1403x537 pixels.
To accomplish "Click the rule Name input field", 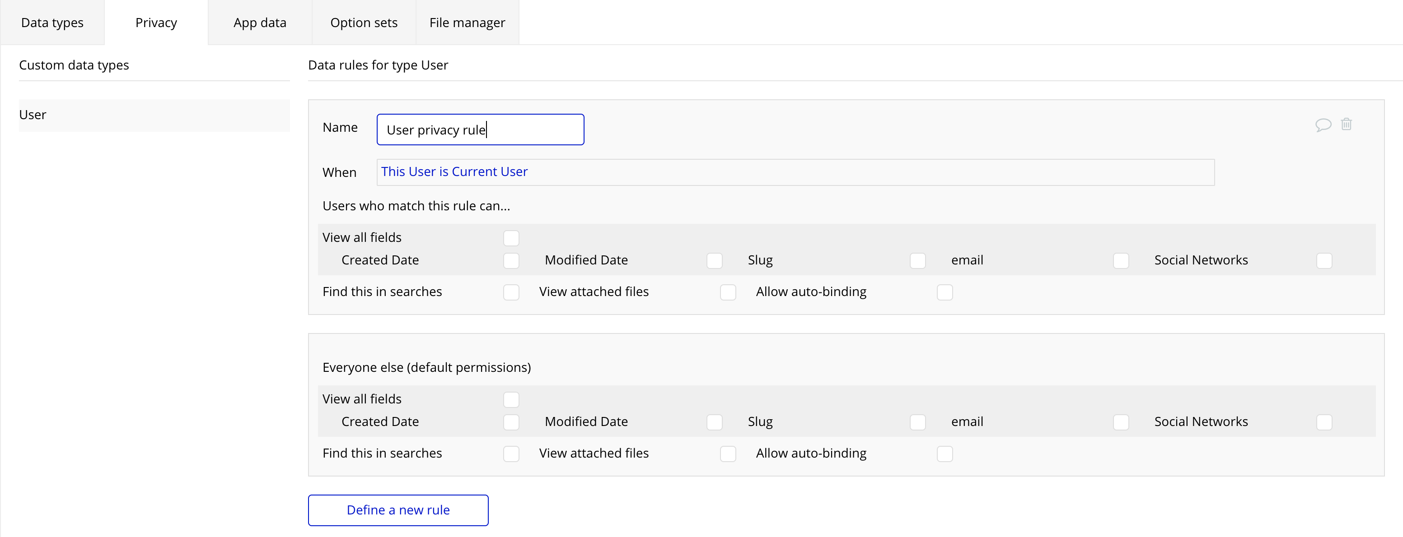I will (480, 130).
